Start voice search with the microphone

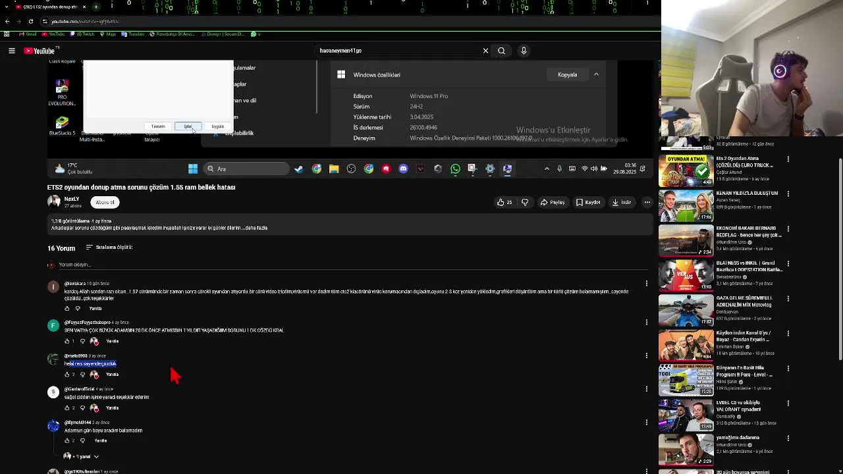(x=524, y=51)
